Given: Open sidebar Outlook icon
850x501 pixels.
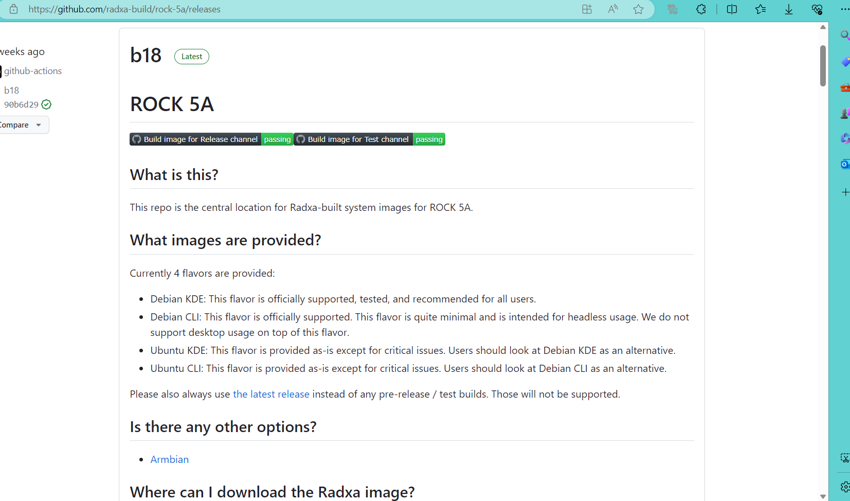Looking at the screenshot, I should tap(845, 164).
